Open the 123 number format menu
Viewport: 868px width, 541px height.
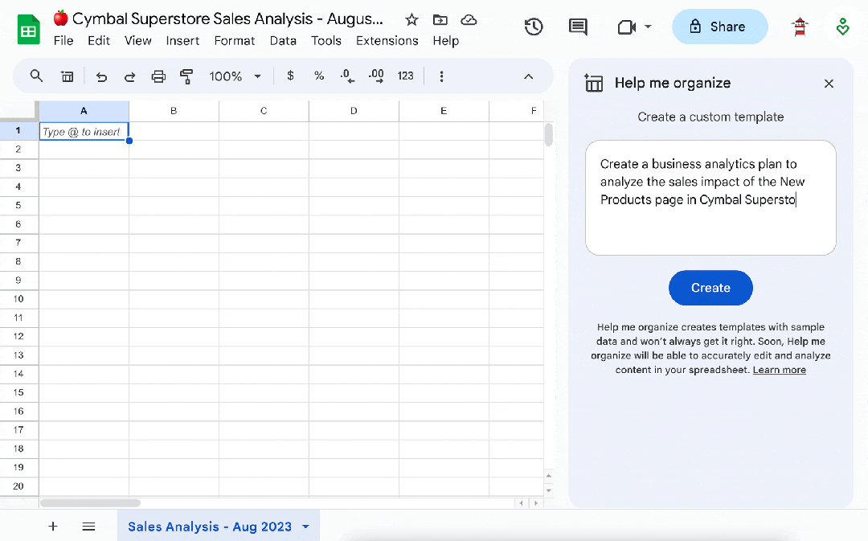tap(405, 76)
